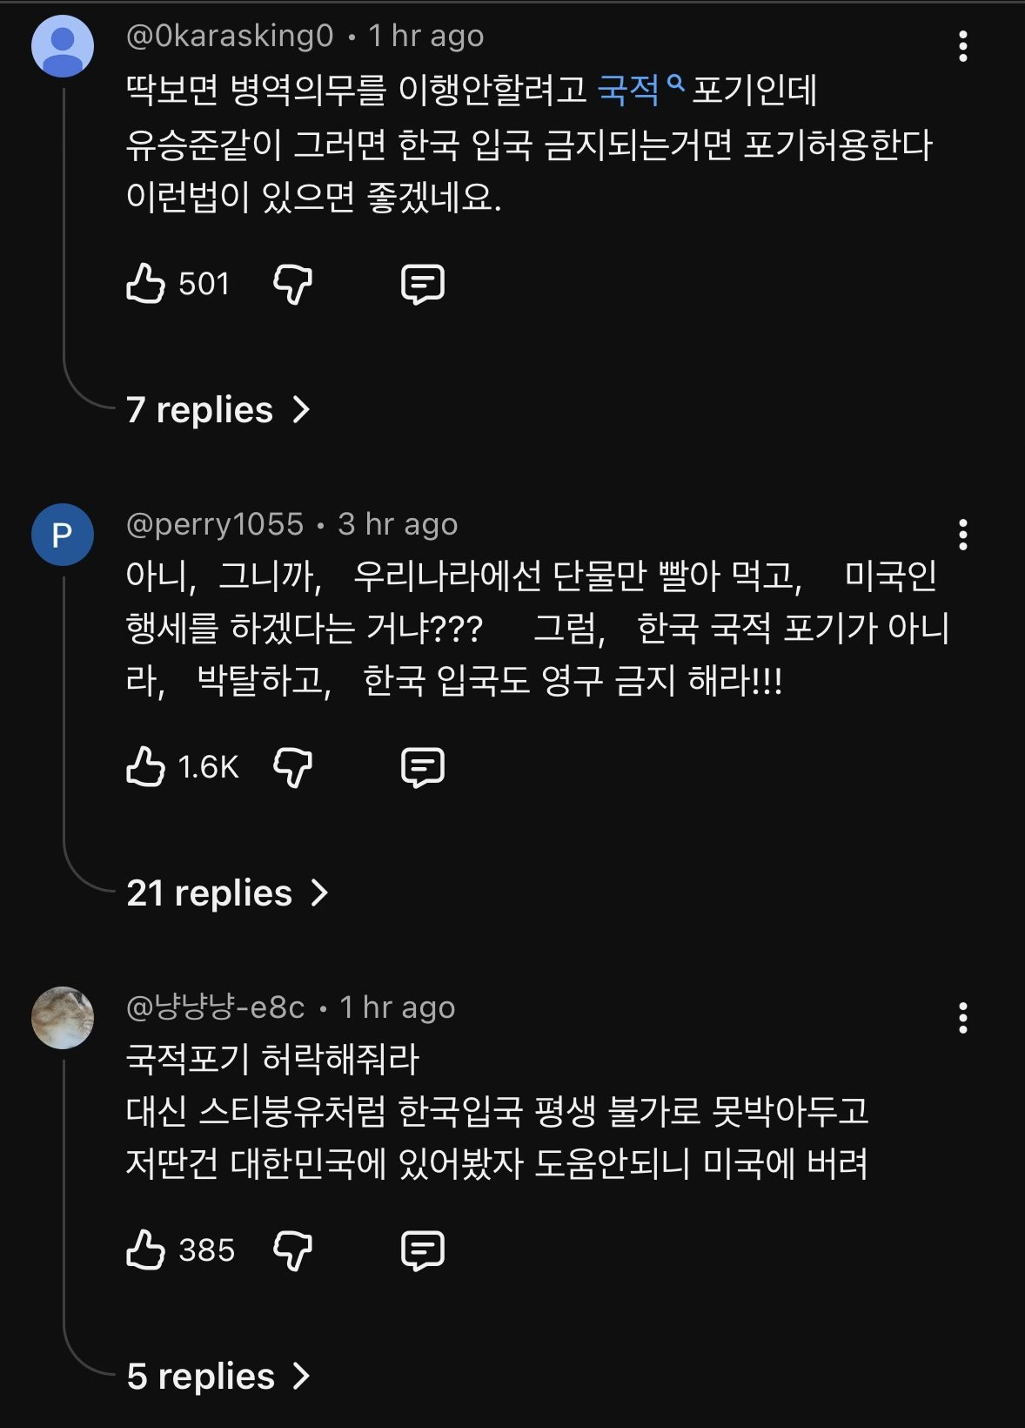Expand 7 replies thread
This screenshot has width=1025, height=1428.
[x=218, y=409]
